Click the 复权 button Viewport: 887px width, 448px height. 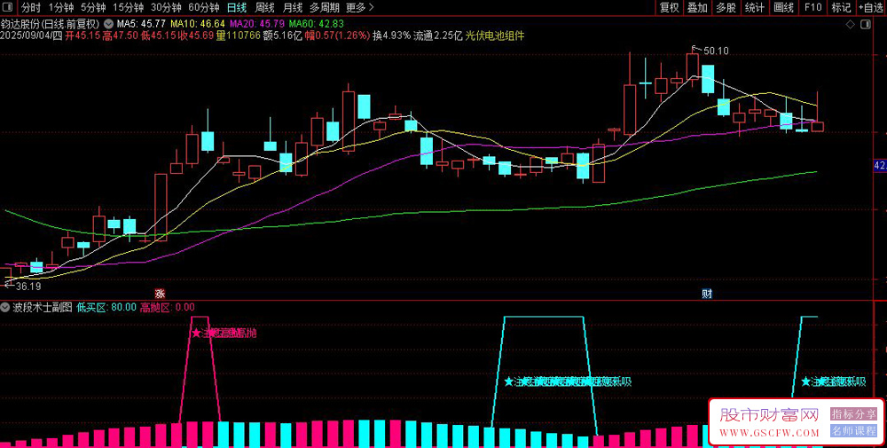click(x=669, y=7)
